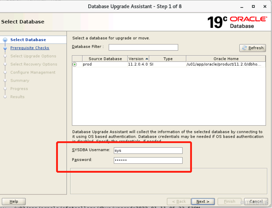The height and width of the screenshot is (208, 272).
Task: Select 'prod' source database cell
Action: (105, 65)
